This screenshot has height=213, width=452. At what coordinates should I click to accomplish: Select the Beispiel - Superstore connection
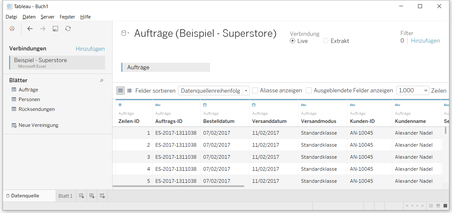point(57,62)
